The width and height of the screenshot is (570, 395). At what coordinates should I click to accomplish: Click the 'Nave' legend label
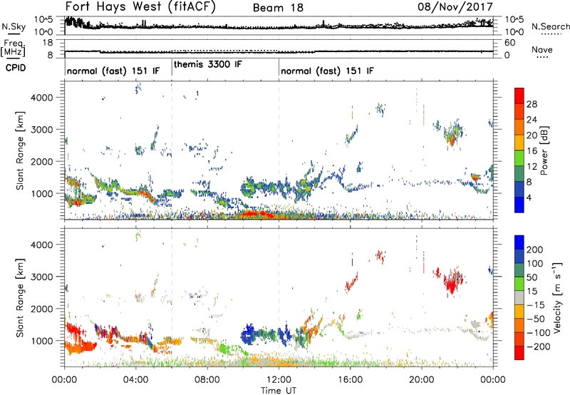(x=542, y=49)
